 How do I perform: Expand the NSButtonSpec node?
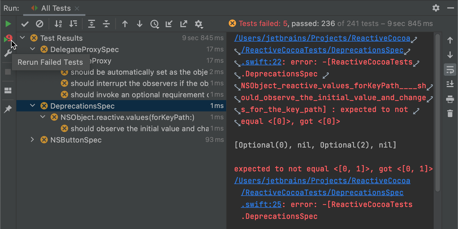pyautogui.click(x=33, y=140)
